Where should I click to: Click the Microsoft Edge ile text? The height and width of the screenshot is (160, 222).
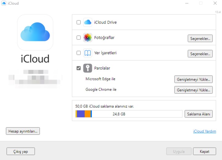pyautogui.click(x=101, y=79)
